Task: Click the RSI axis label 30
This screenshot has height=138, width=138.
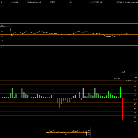Action: pos(2,41)
